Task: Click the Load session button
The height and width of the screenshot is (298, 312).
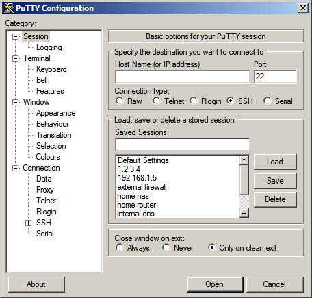Action: (275, 162)
